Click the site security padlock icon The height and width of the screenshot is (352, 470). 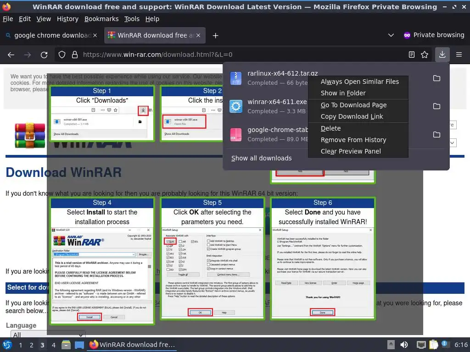coord(75,55)
